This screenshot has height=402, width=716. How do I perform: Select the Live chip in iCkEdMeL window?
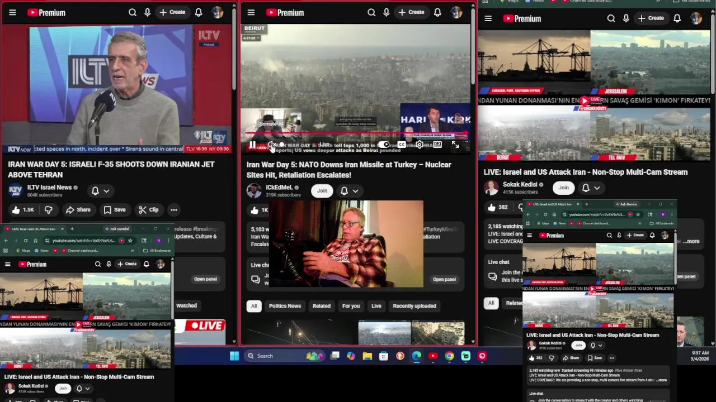[376, 306]
